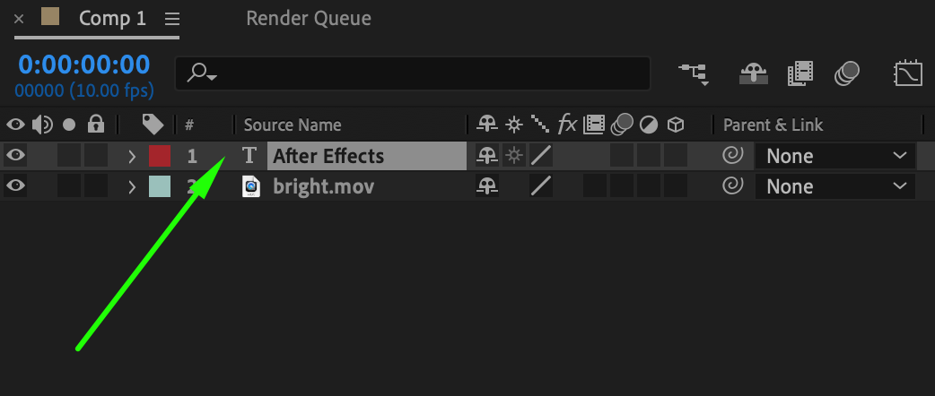935x396 pixels.
Task: Hide the After Effects text layer
Action: pyautogui.click(x=15, y=155)
